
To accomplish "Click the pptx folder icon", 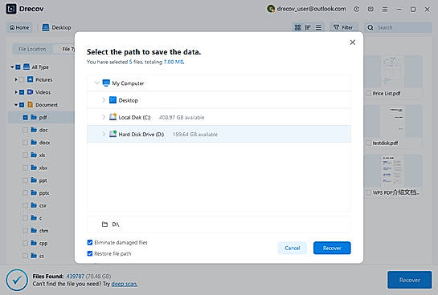I will click(x=34, y=192).
